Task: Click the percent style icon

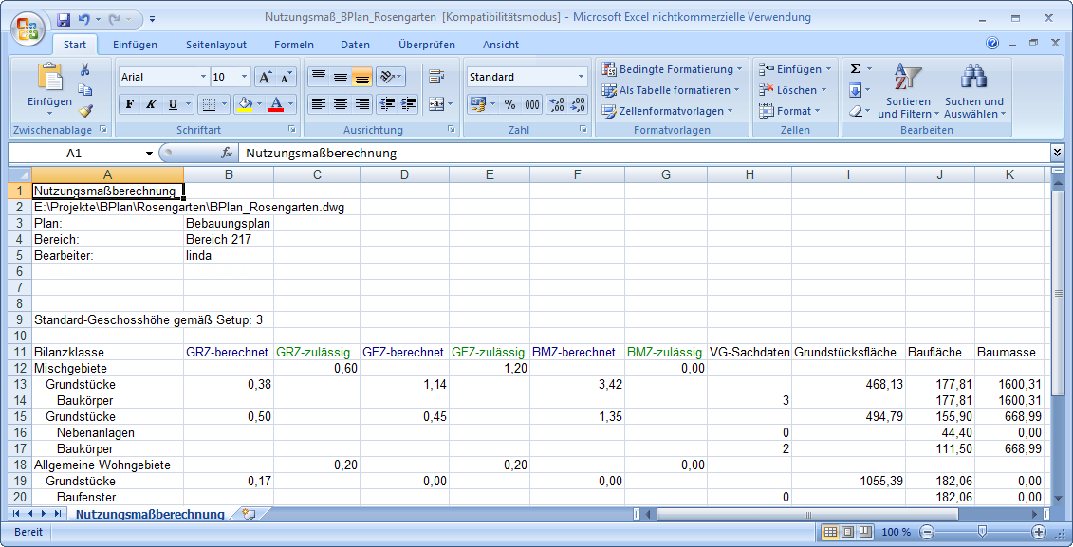Action: point(509,104)
